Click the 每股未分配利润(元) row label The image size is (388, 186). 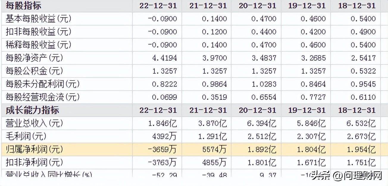coord(43,84)
